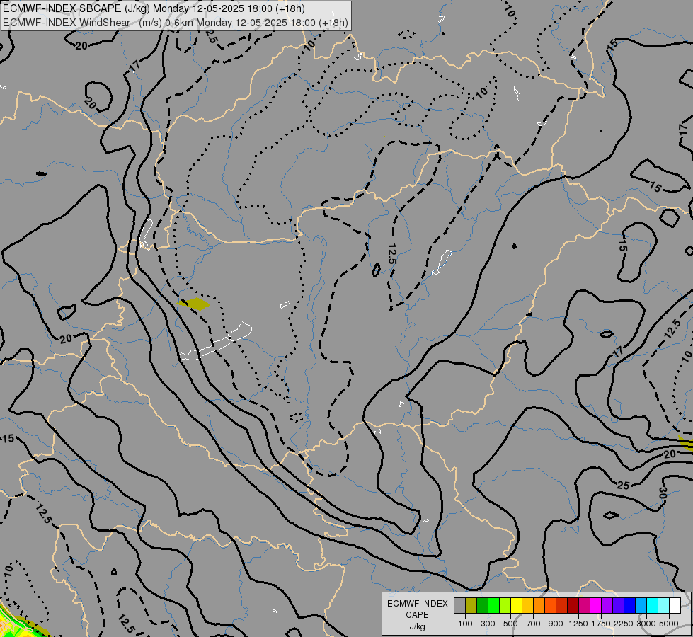Click the legend label '500'

click(510, 624)
